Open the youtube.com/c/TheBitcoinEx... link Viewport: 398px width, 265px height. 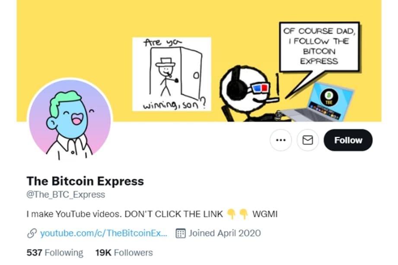(104, 233)
